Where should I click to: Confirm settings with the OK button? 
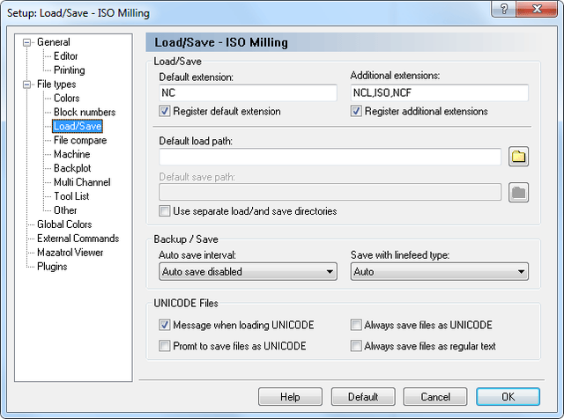tap(508, 397)
